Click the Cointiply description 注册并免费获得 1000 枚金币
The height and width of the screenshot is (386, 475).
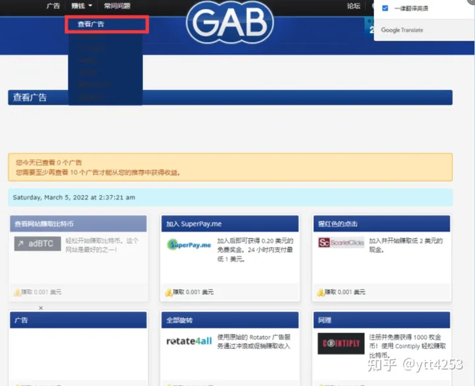point(408,346)
